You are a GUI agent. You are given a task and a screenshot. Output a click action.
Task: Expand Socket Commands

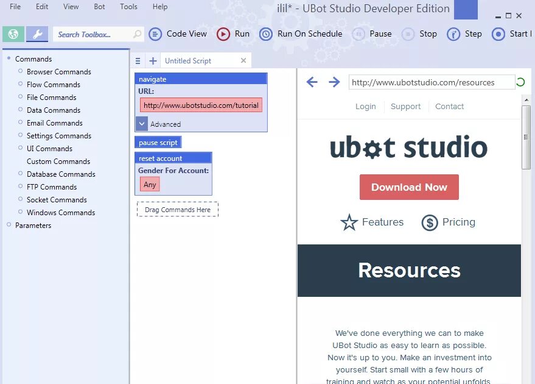[21, 199]
